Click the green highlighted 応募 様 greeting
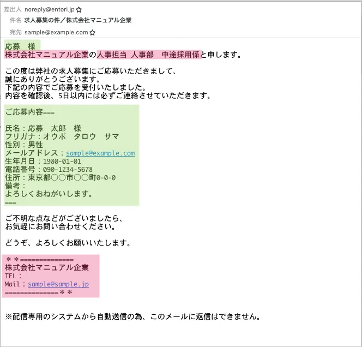The width and height of the screenshot is (362, 347). [x=20, y=46]
